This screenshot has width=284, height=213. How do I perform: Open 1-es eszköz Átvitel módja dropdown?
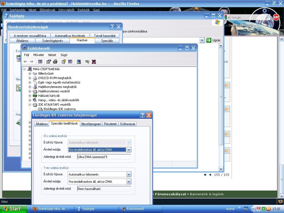[x=129, y=181]
